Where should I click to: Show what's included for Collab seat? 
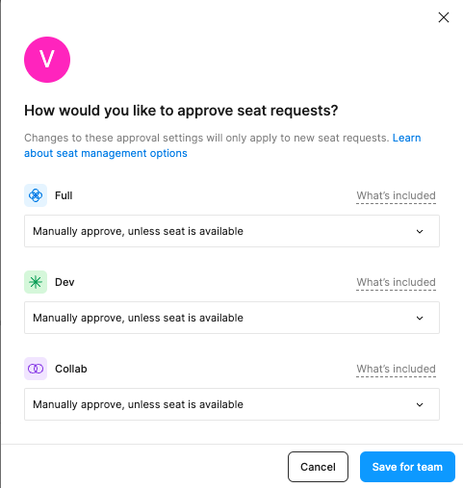(396, 369)
